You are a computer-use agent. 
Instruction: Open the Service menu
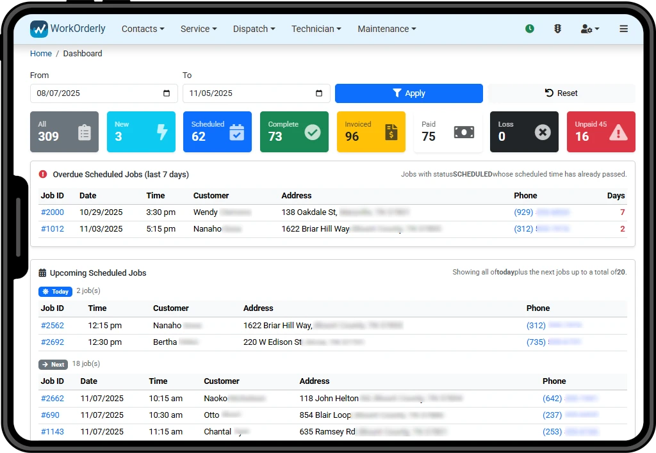199,29
